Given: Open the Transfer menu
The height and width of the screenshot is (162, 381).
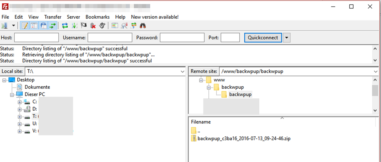Looking at the screenshot, I should tap(52, 17).
